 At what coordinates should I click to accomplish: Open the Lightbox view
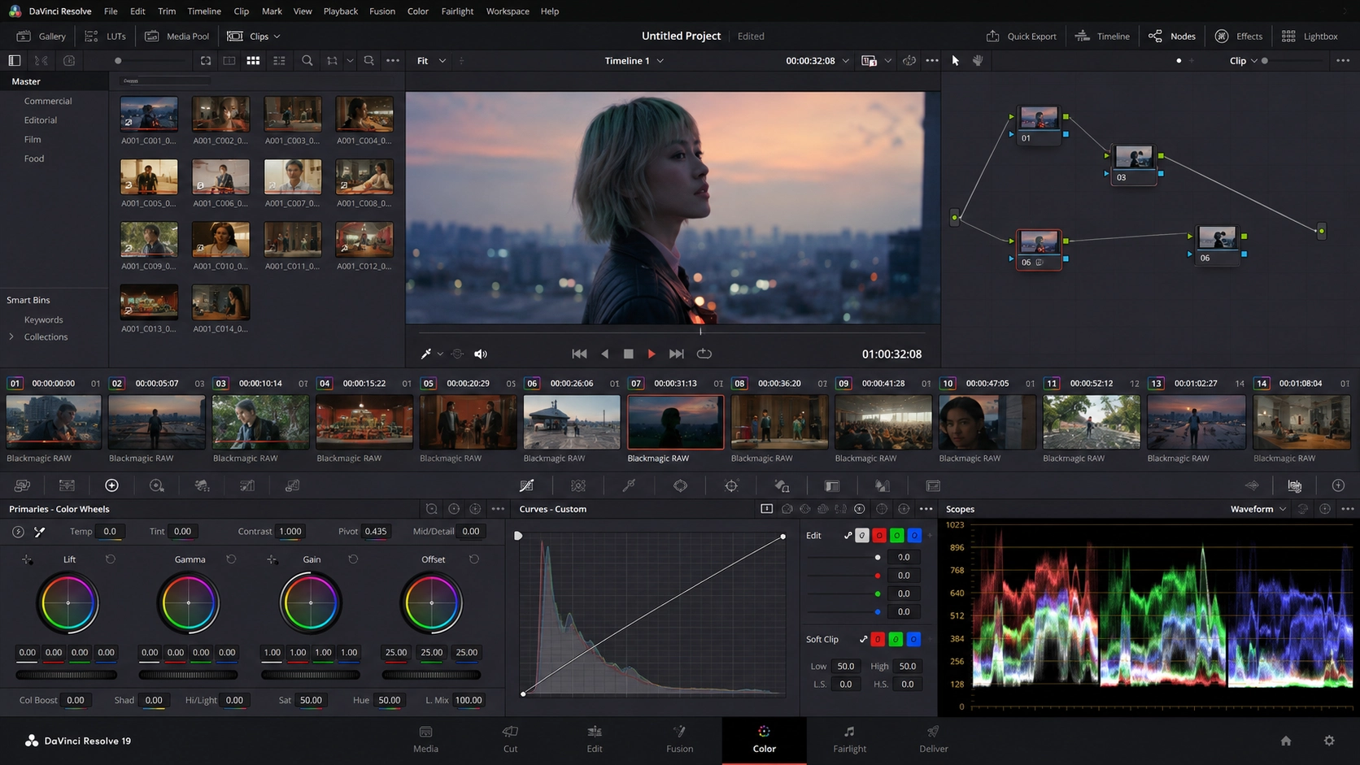(x=1310, y=36)
